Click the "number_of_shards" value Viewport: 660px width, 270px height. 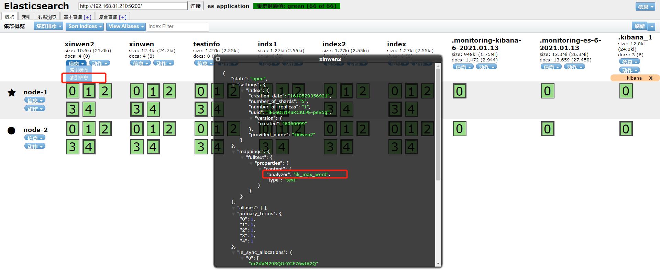coord(302,101)
